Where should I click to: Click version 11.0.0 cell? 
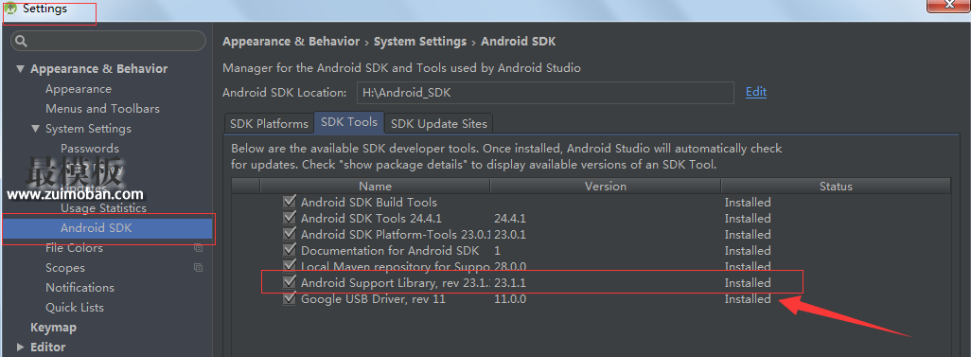point(510,298)
